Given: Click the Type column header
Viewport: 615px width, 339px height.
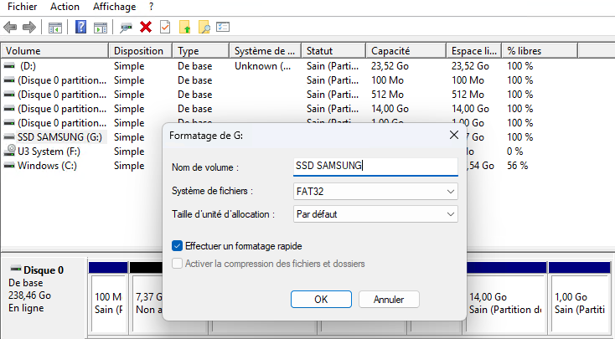Looking at the screenshot, I should (200, 51).
